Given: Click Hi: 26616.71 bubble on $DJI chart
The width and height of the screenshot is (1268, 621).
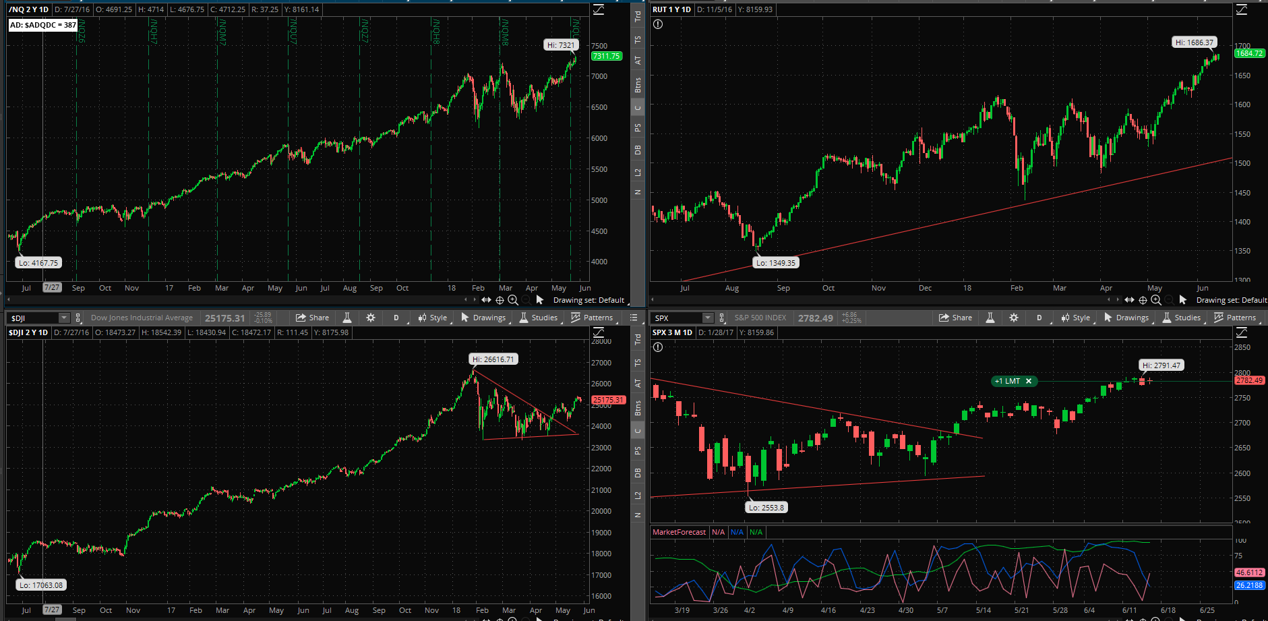Looking at the screenshot, I should 493,359.
